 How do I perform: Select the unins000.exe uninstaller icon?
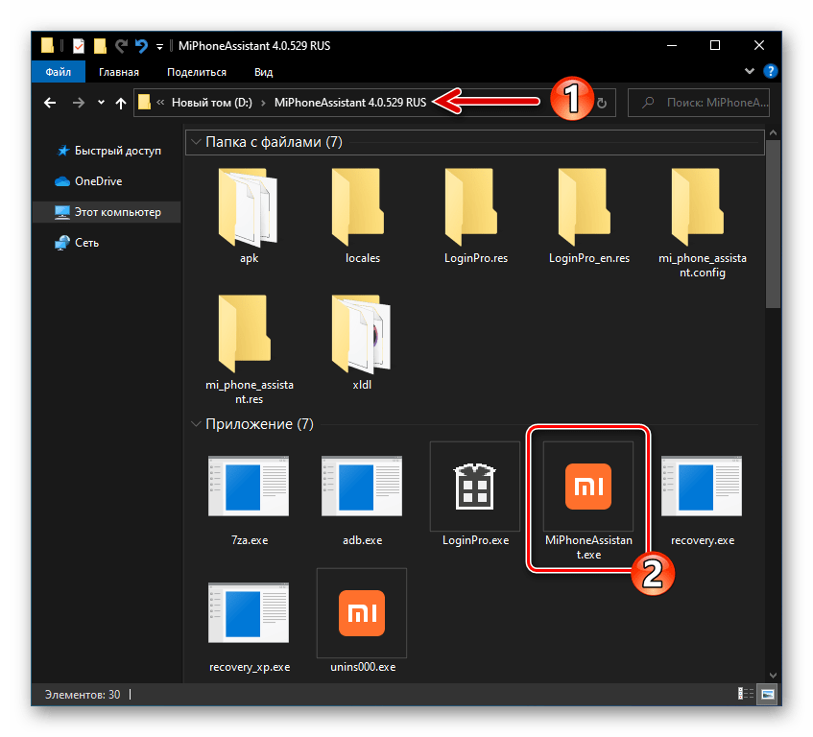pos(362,615)
